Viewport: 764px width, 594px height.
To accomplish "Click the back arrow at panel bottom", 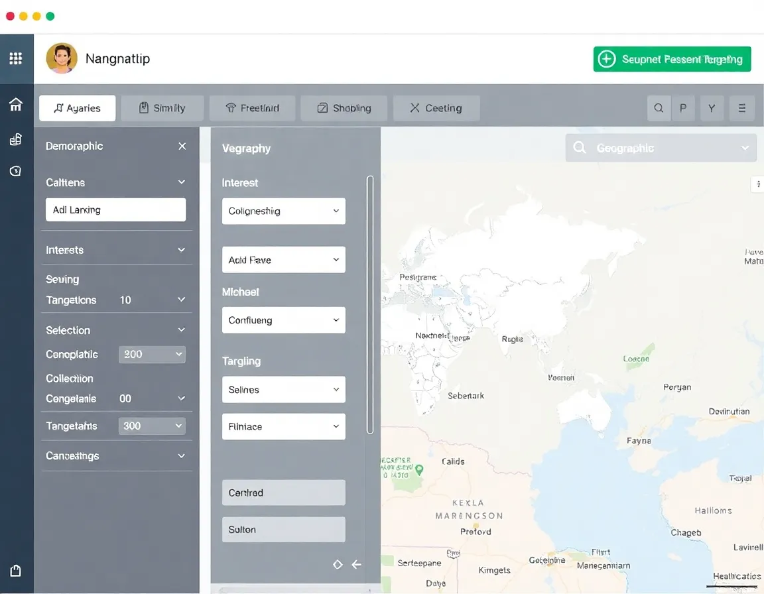I will [x=356, y=564].
